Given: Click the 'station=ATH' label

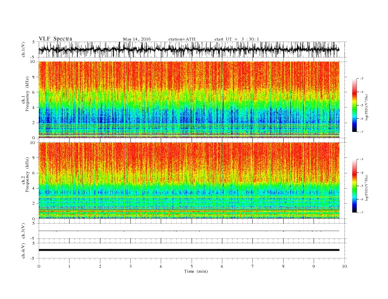Looking at the screenshot, I should [182, 39].
